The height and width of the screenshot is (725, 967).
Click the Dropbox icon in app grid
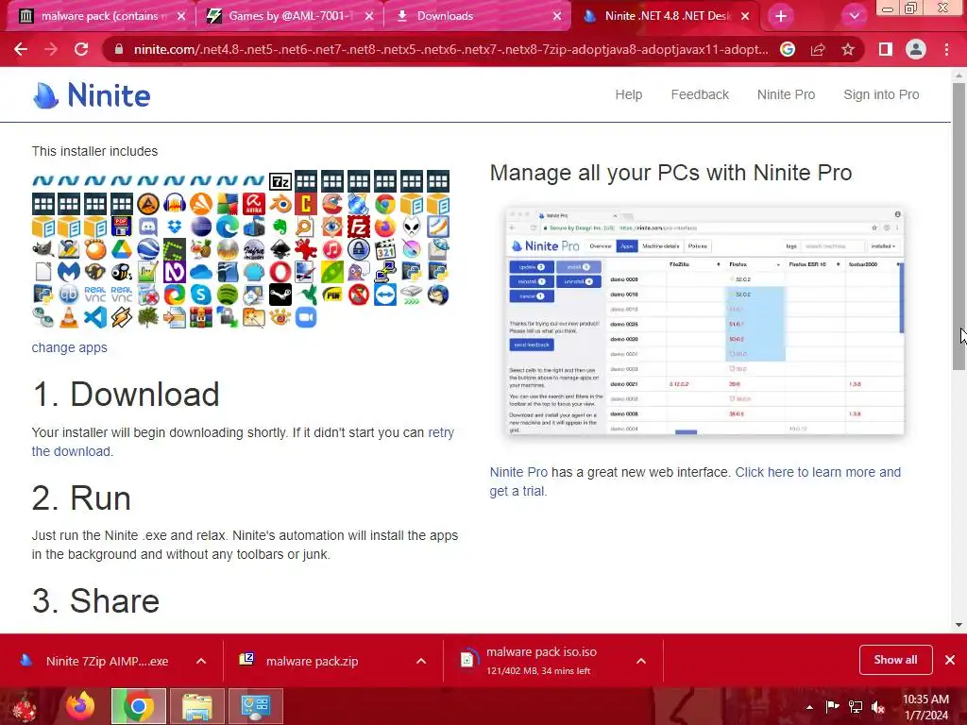coord(175,227)
